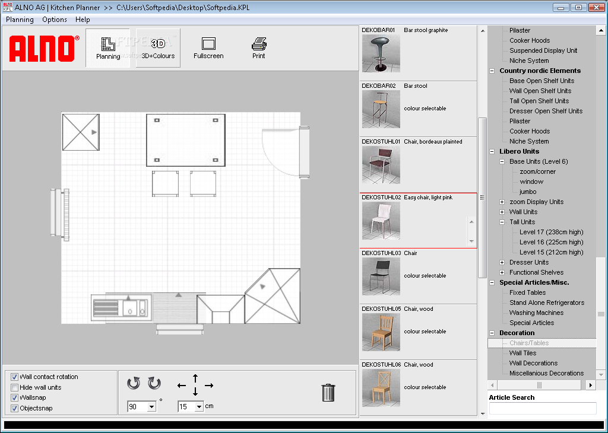Screen dimensions: 608x433
Task: Switch to 3D+Colours view
Action: [x=157, y=47]
